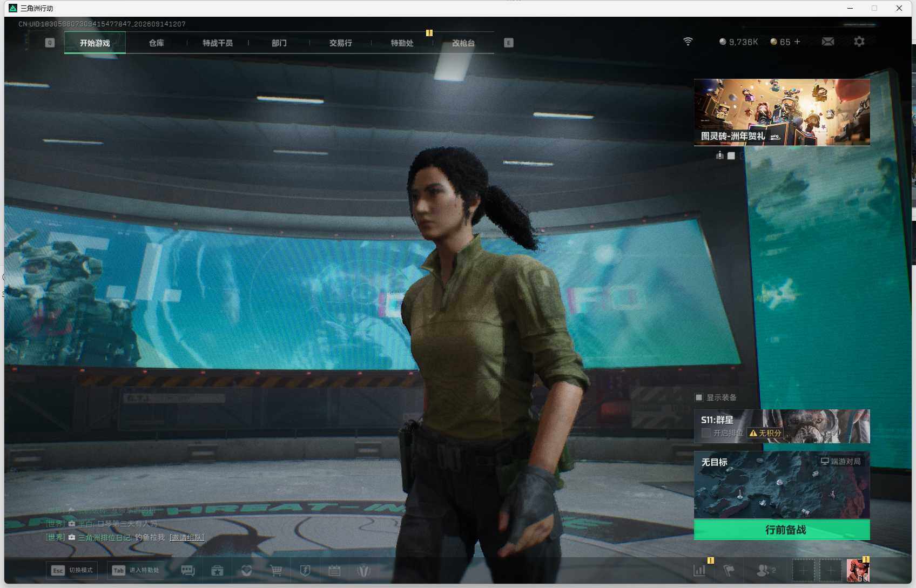This screenshot has width=916, height=588.
Task: Open the calendar events icon
Action: [x=334, y=571]
